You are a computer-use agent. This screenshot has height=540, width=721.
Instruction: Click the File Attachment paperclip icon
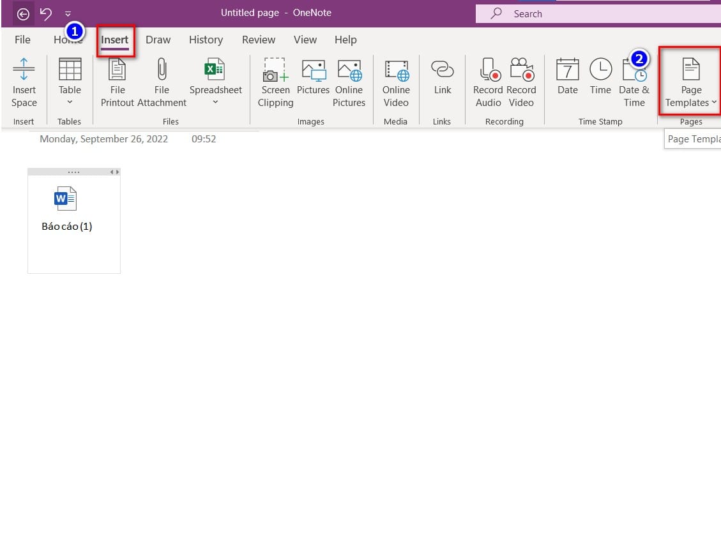click(x=162, y=70)
